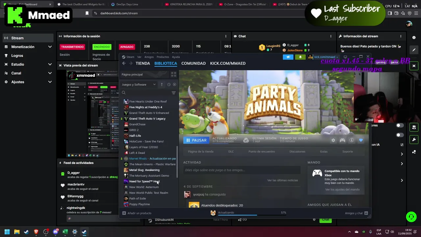Select Left 4 Dead in library list
This screenshot has height=237, width=421.
137,153
